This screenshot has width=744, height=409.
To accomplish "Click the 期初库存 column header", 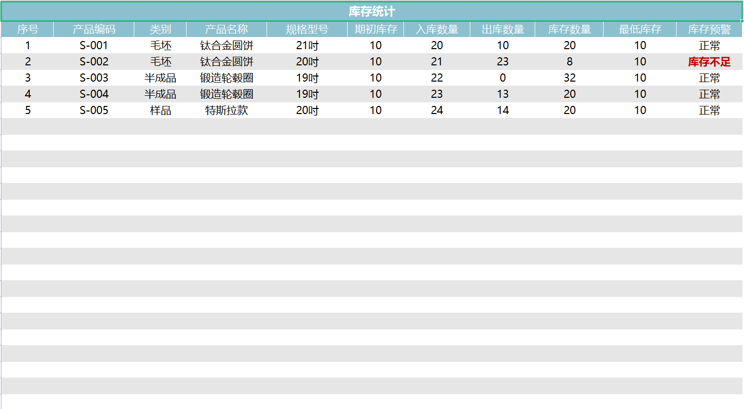I will click(376, 29).
